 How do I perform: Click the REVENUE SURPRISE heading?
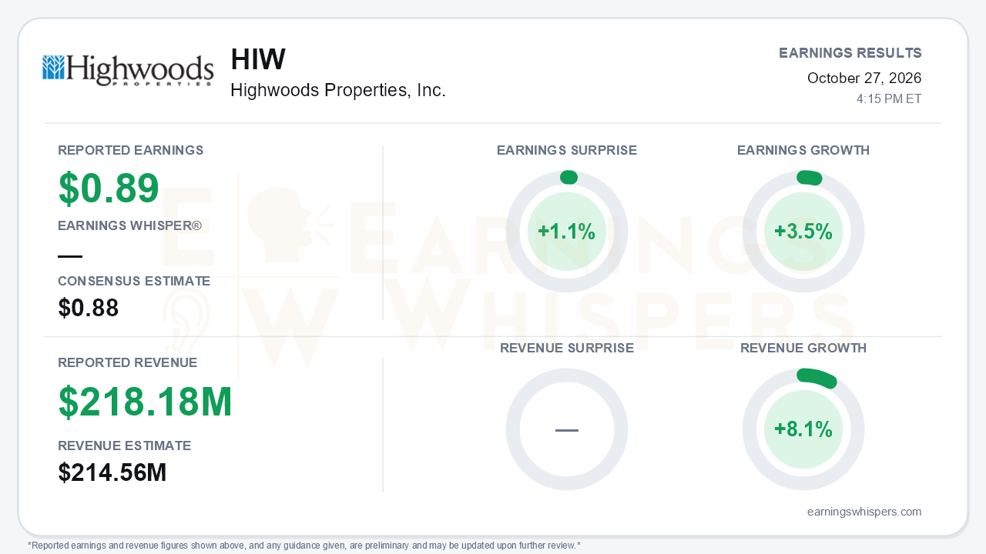[x=567, y=348]
